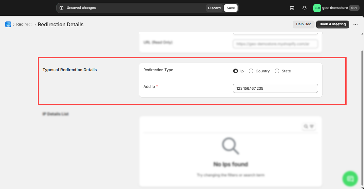
Task: Open search and filter in IP list
Action: 309,126
